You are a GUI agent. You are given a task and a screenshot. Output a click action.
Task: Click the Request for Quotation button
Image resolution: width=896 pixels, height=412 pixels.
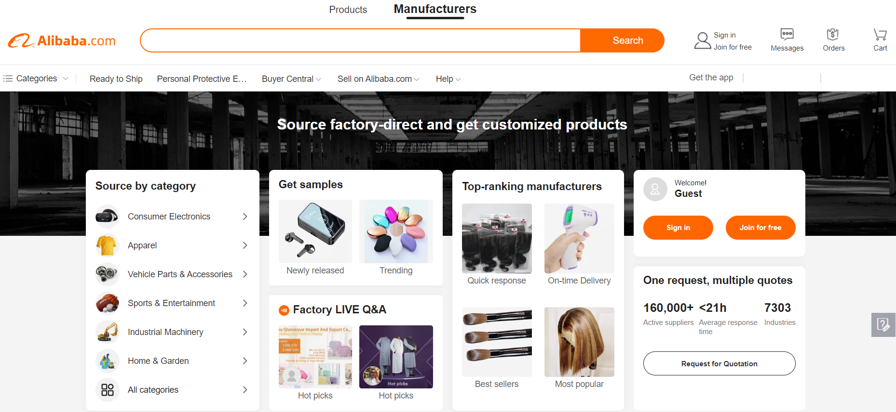tap(719, 363)
